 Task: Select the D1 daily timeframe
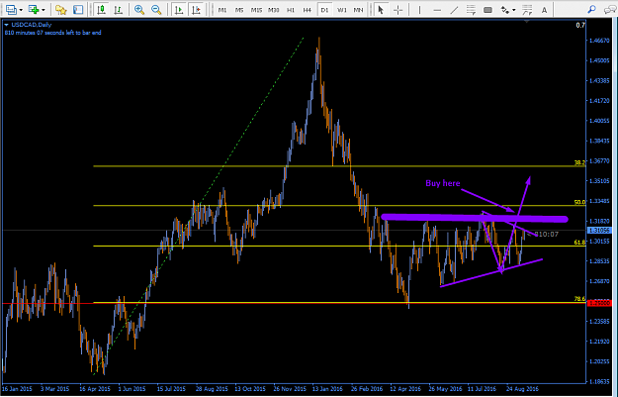coord(324,10)
